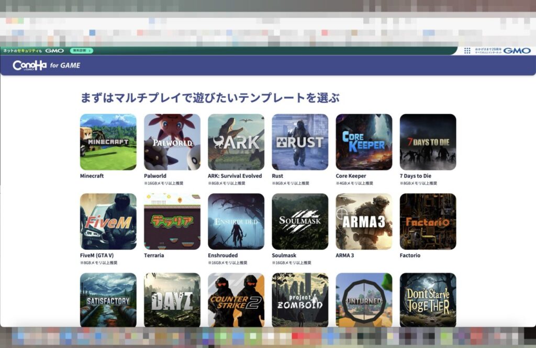This screenshot has height=348, width=536.
Task: Click the "Minecraft" caption text
Action: click(x=92, y=176)
